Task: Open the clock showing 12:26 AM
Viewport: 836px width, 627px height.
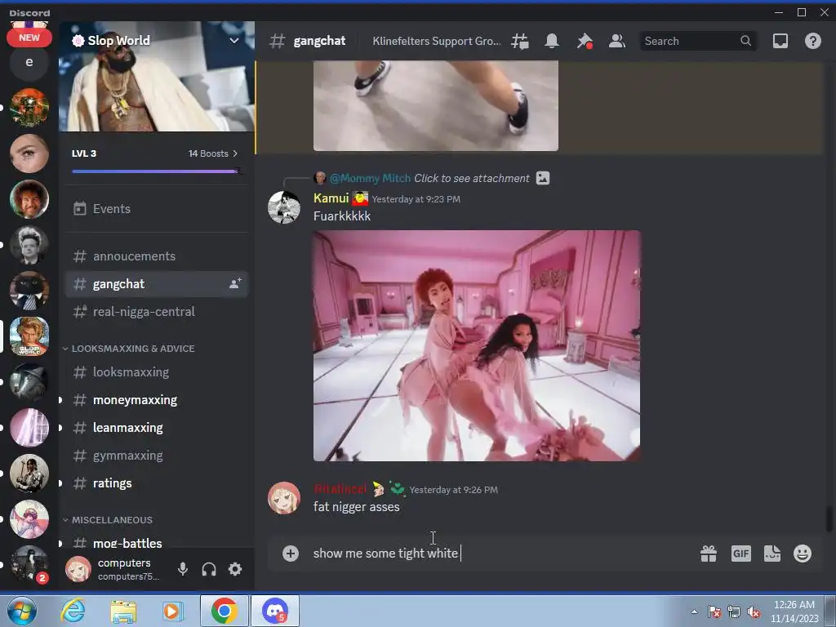Action: [794, 611]
